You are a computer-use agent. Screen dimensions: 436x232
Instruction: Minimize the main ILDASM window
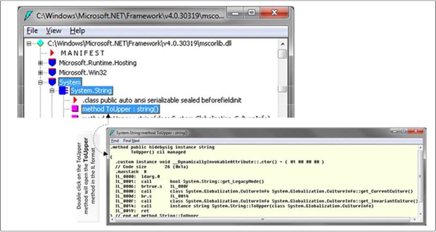pos(236,12)
